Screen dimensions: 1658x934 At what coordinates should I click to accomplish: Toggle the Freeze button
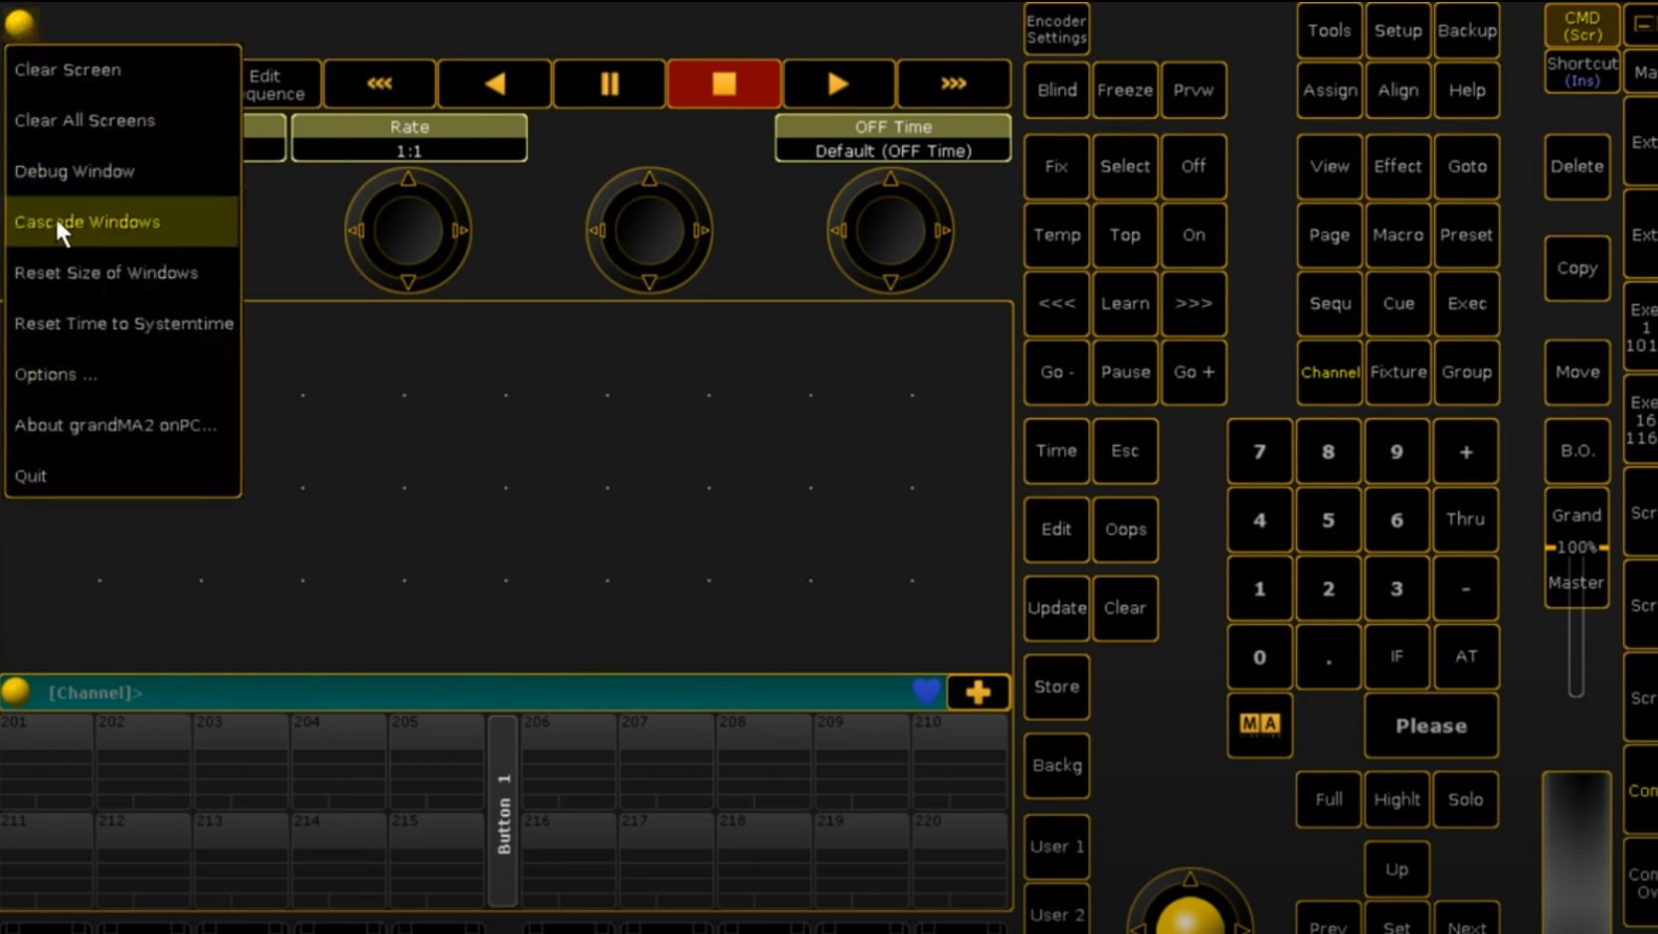coord(1124,90)
